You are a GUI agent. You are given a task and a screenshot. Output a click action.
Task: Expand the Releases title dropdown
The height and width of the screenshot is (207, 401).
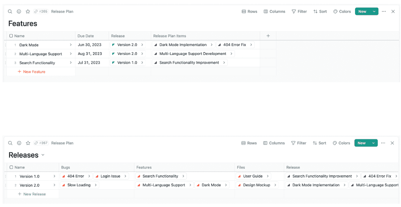43,155
